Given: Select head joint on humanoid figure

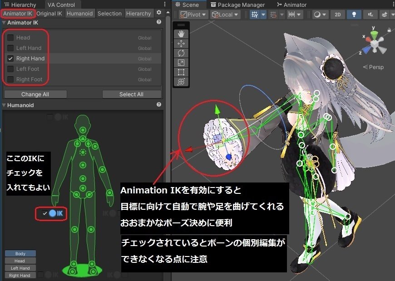Looking at the screenshot, I should point(83,130).
